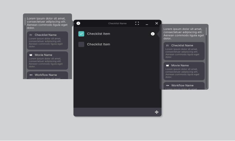Click Lorem ipsum paragraph atop right tooltip

pyautogui.click(x=184, y=34)
